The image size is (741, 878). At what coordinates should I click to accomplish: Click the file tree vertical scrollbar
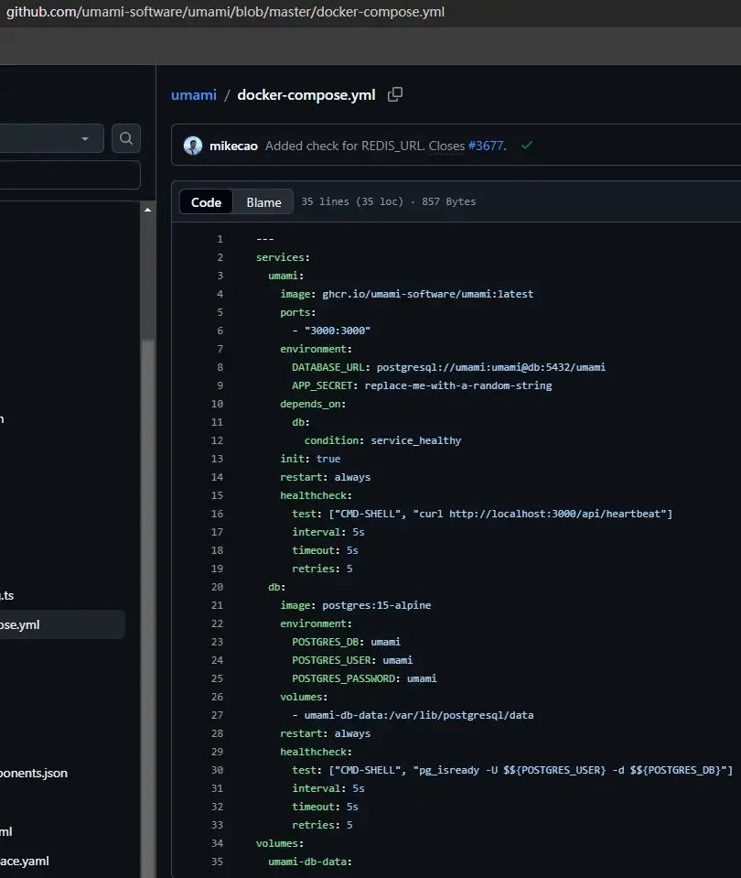tap(147, 549)
